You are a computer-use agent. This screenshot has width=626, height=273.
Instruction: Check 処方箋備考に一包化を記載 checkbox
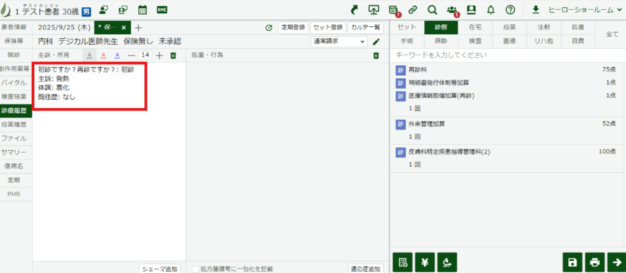[x=196, y=269]
